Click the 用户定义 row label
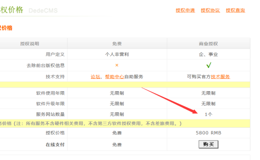 click(55, 54)
